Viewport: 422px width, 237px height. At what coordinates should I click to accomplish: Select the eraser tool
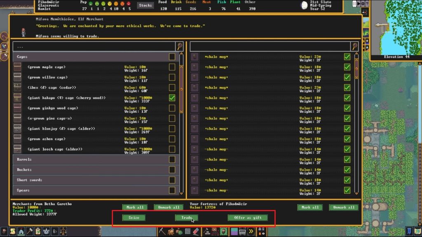tap(196, 231)
